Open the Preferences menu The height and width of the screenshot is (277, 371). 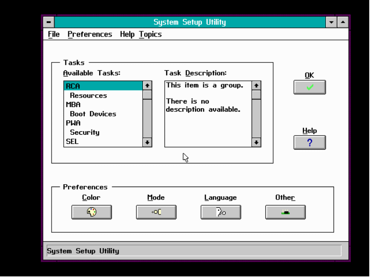90,34
